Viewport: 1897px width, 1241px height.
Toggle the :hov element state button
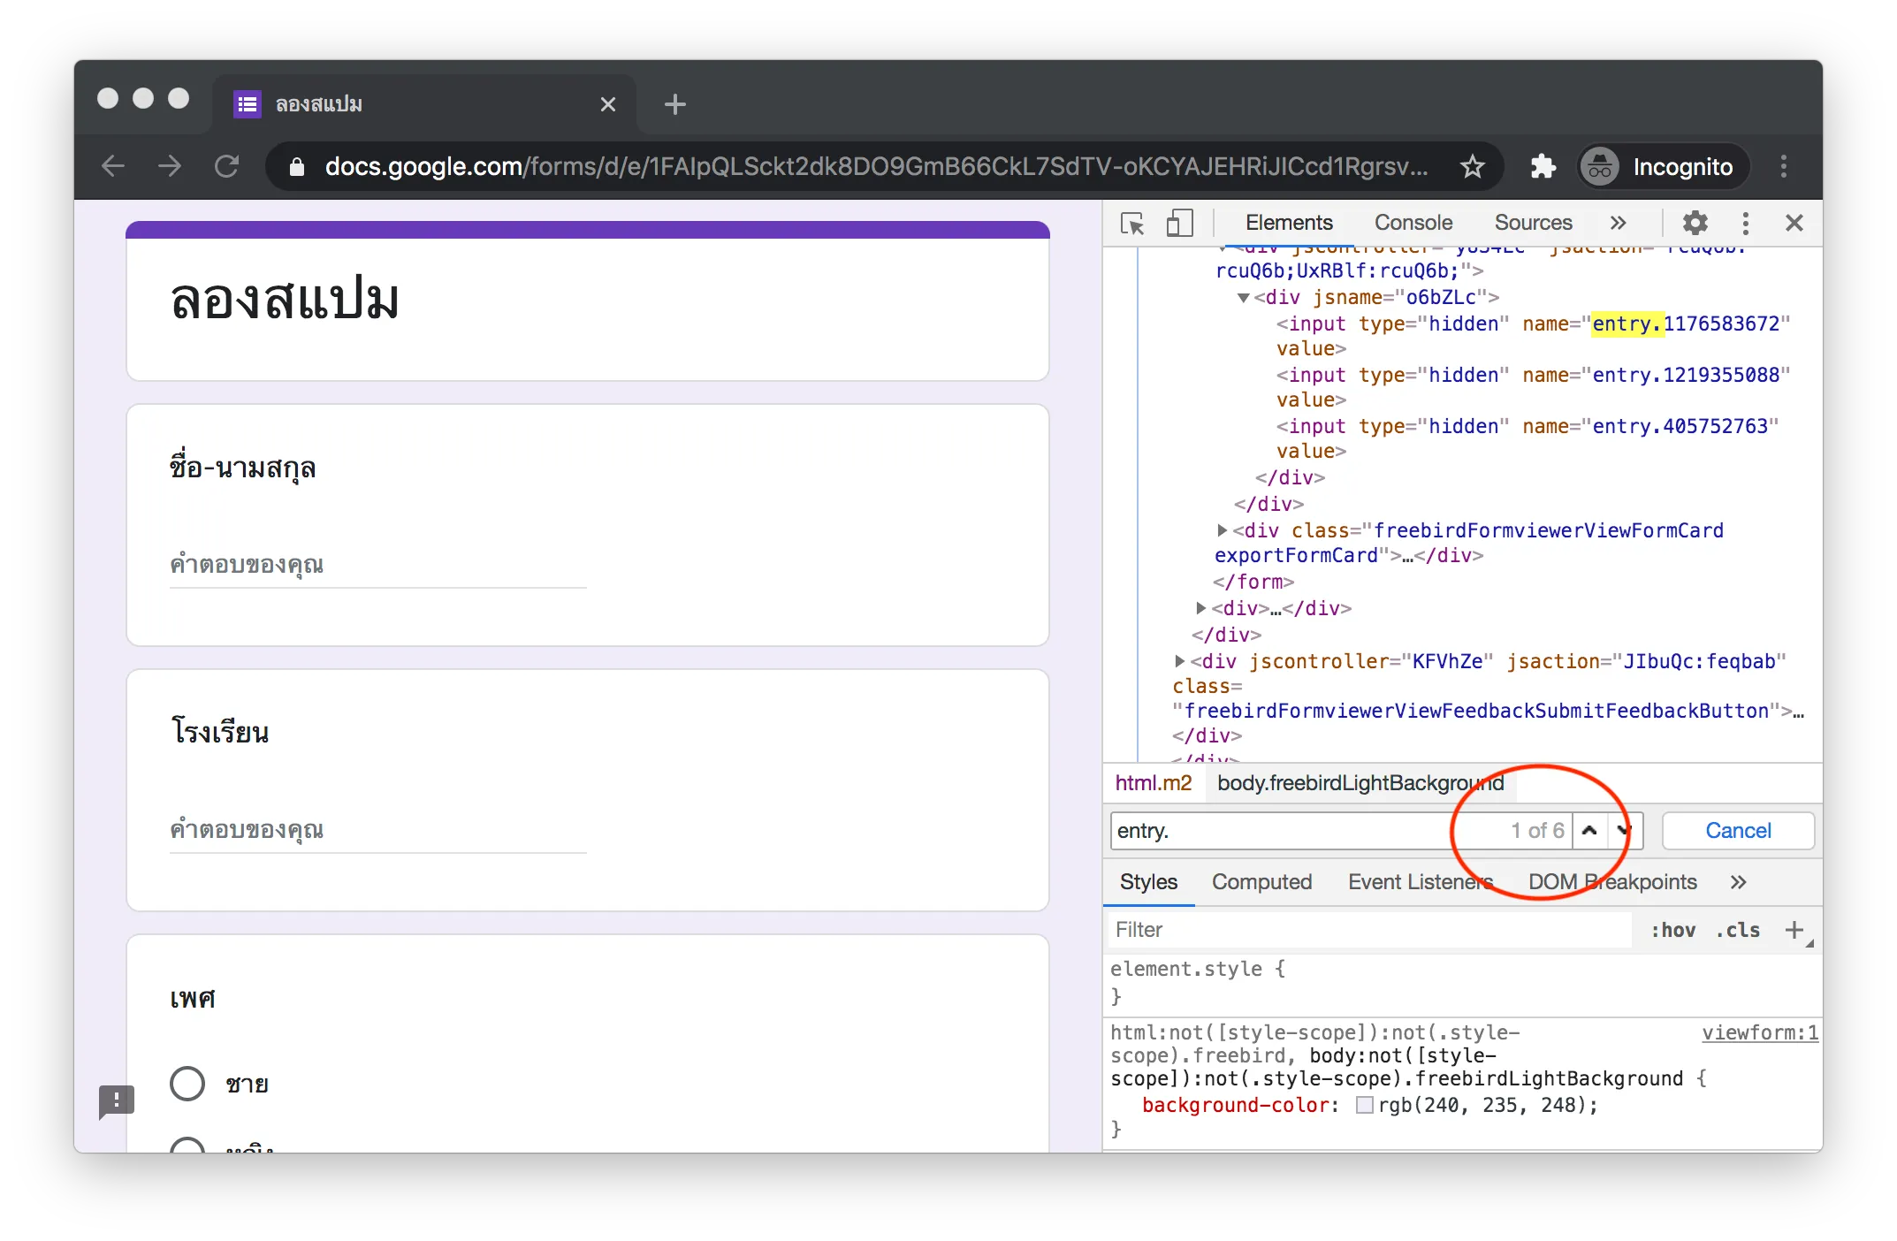[x=1672, y=930]
